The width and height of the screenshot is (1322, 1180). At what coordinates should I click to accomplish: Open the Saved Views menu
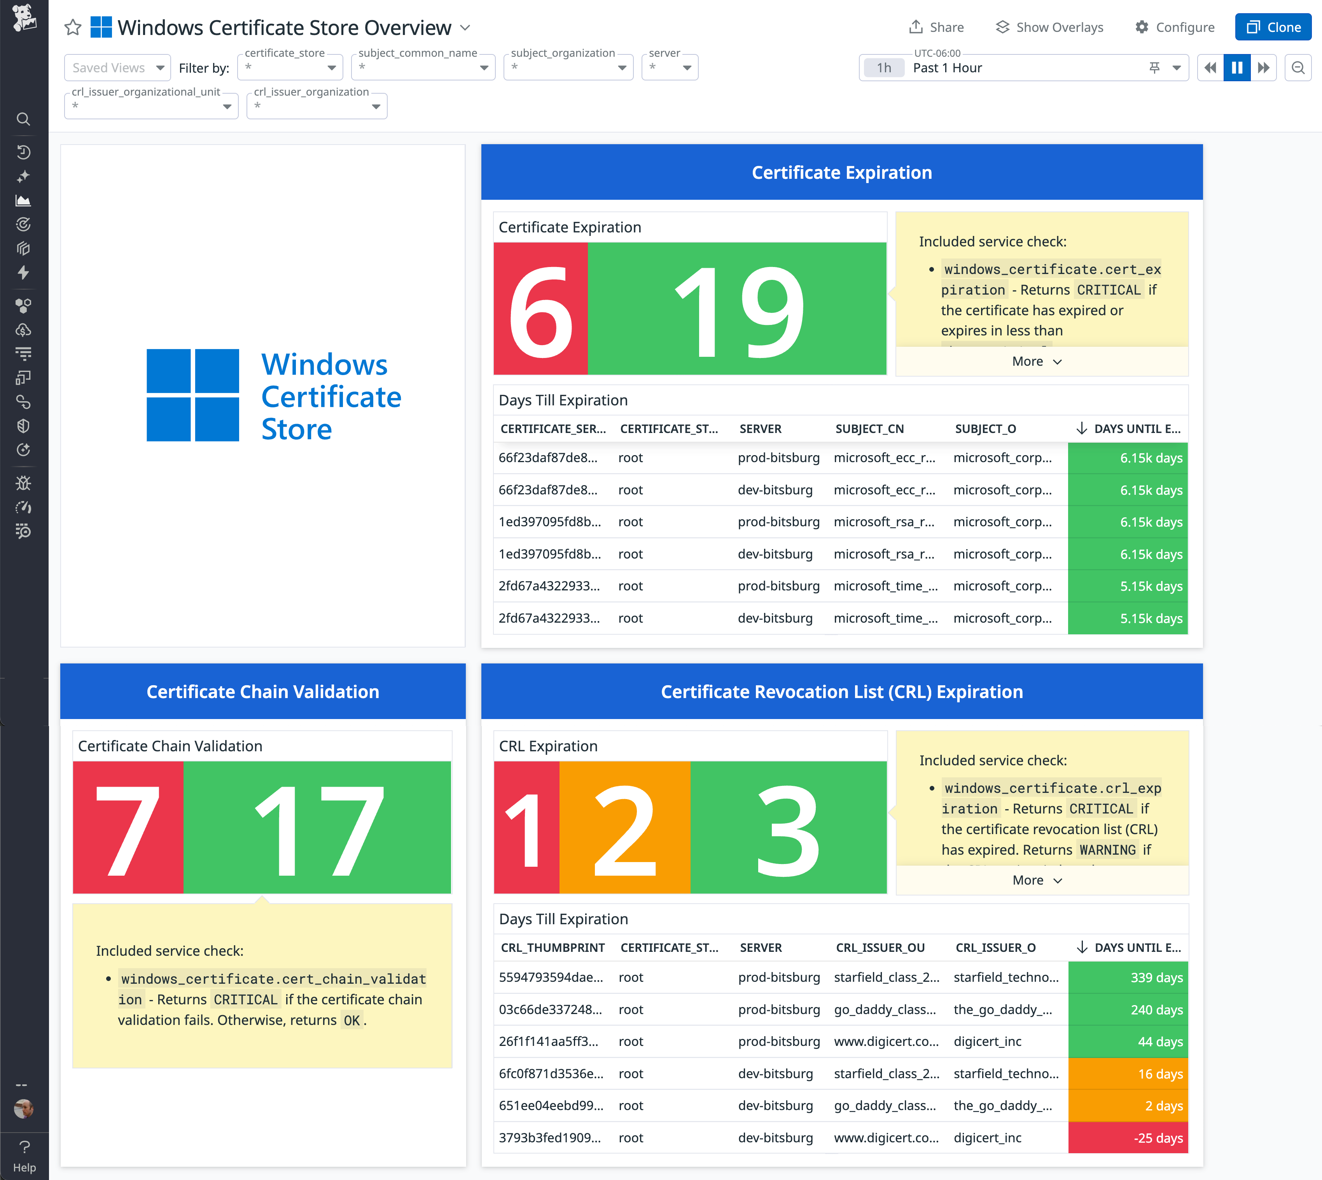pos(117,67)
